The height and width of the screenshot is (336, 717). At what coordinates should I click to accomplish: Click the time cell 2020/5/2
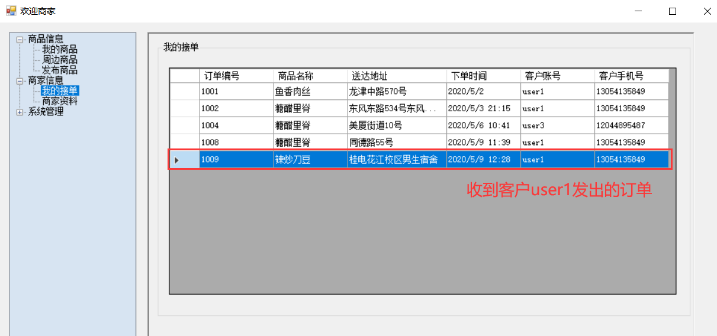coord(483,92)
